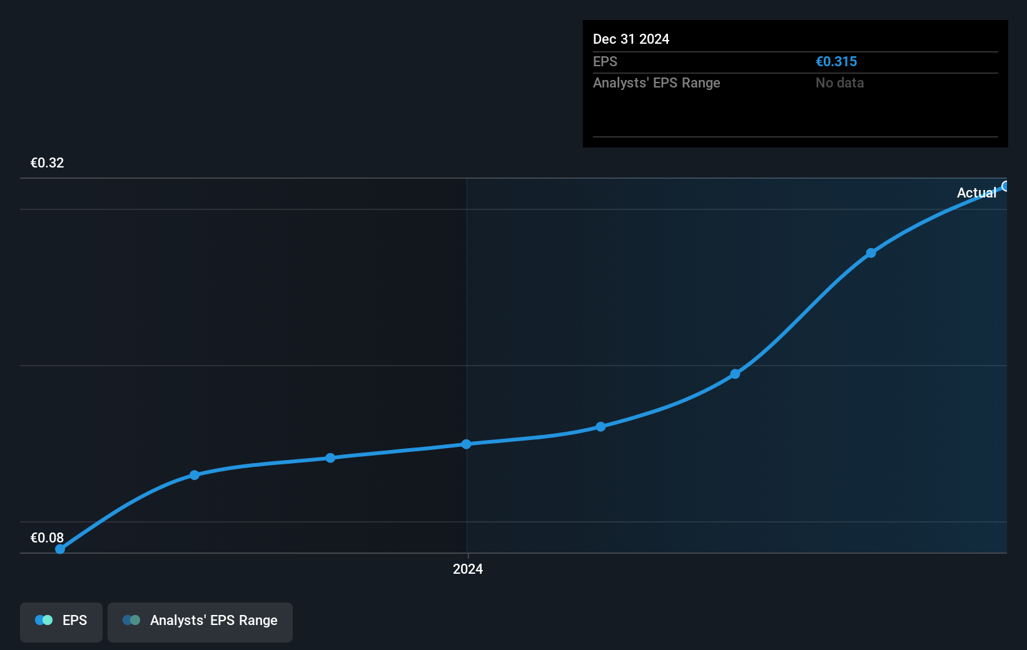The image size is (1027, 650).
Task: Select the first EPS data point near €0.08
Action: (x=60, y=549)
